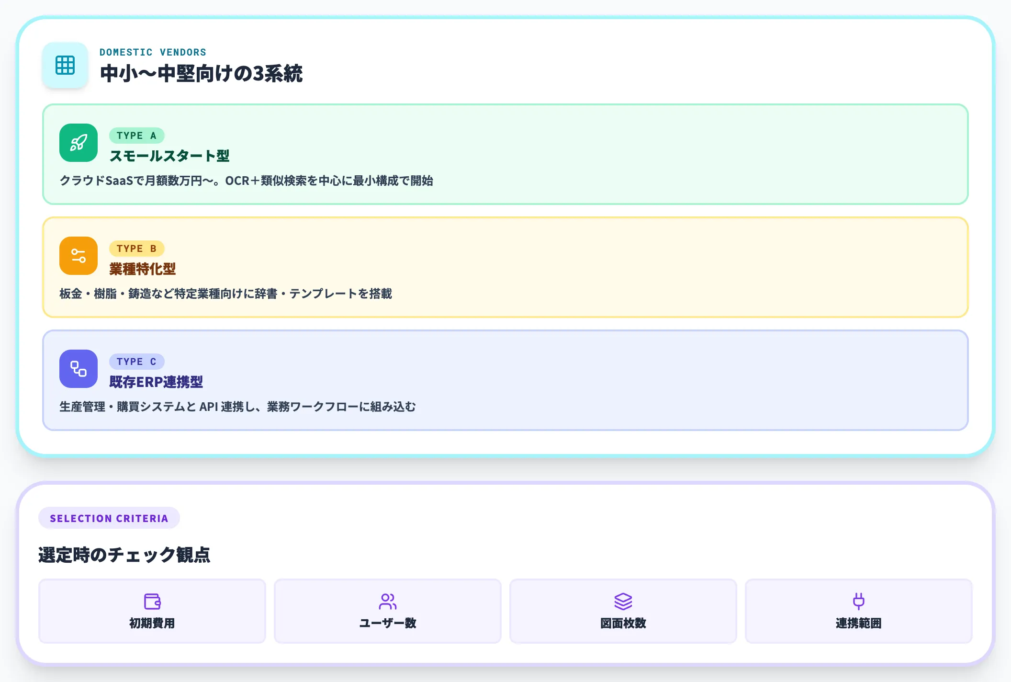Click the sliders icon in the TYPE B card

tap(78, 256)
